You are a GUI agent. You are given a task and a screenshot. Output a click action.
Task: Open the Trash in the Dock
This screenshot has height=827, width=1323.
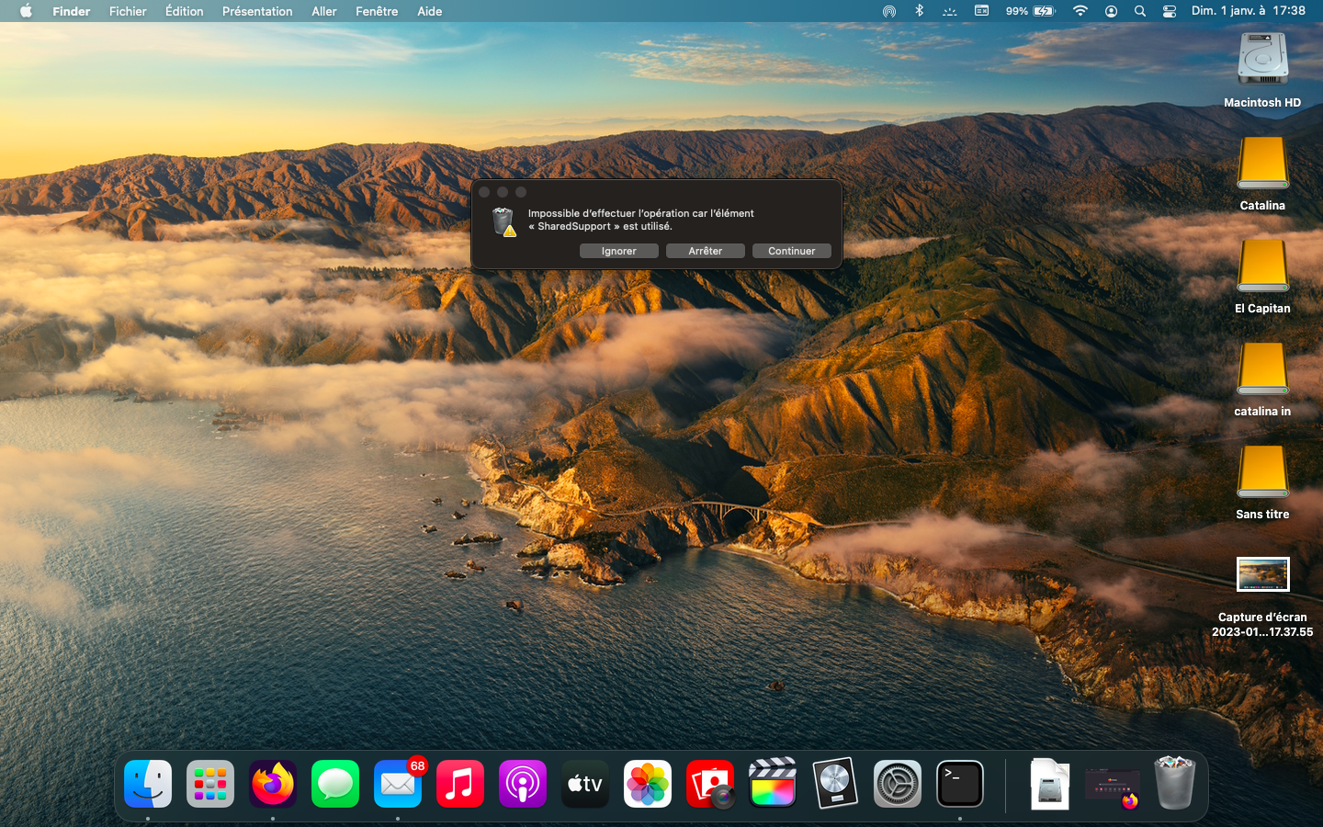(1174, 785)
